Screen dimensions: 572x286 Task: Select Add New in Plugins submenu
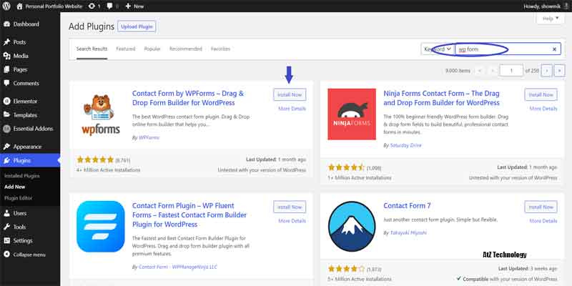(x=14, y=187)
